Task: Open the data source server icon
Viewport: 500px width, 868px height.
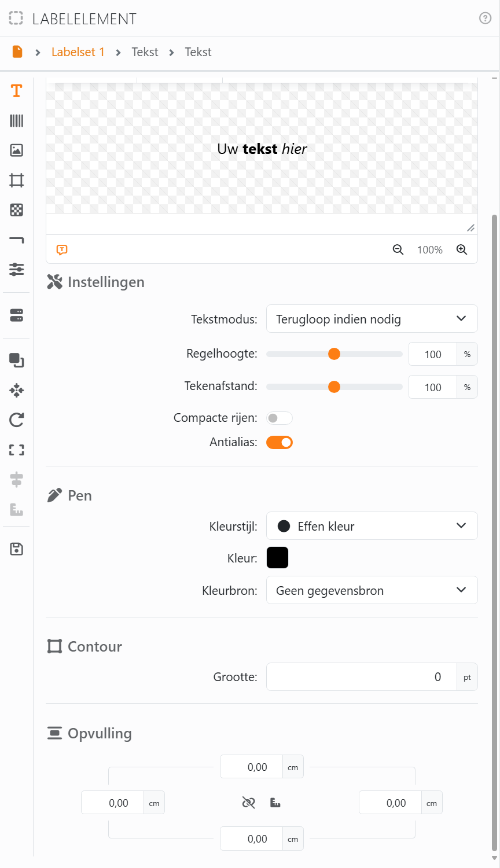Action: coord(17,315)
